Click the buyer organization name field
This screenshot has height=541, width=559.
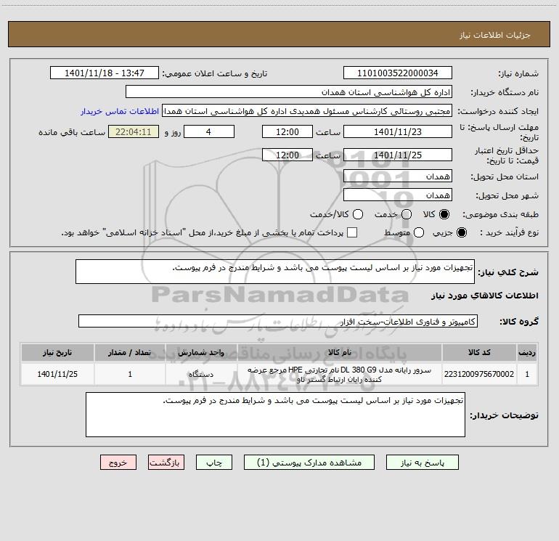(x=289, y=92)
